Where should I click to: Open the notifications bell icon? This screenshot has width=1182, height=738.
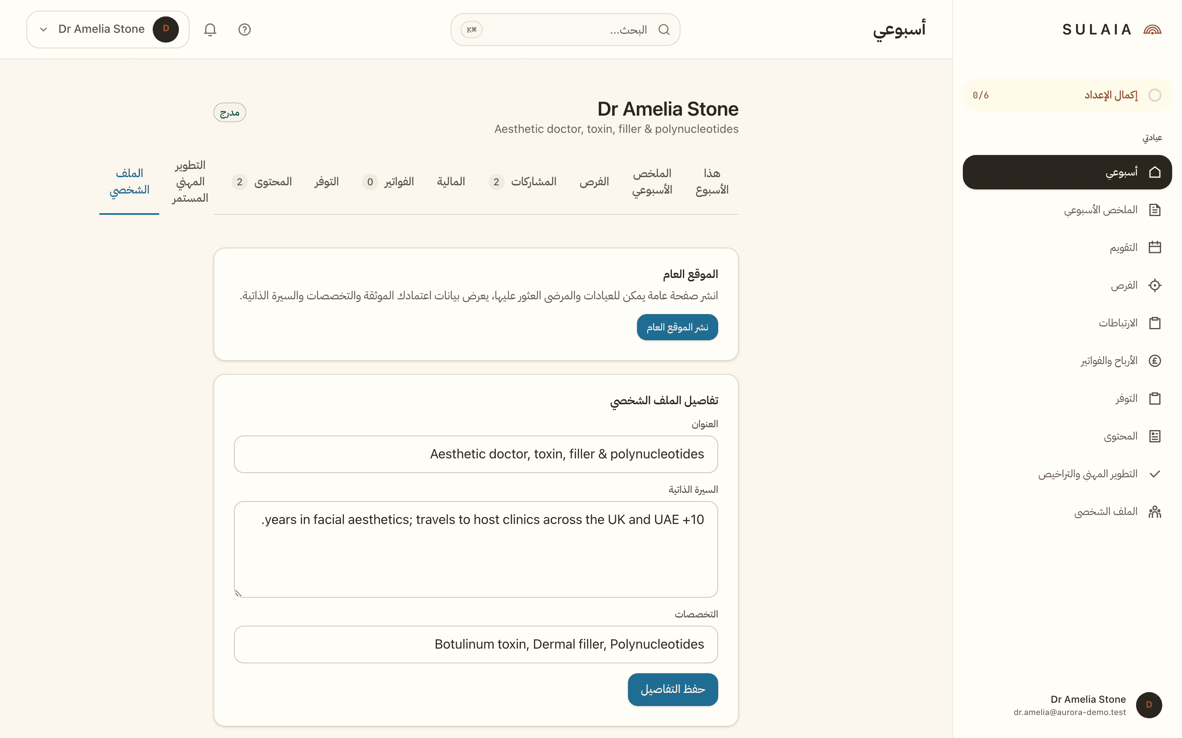(210, 30)
